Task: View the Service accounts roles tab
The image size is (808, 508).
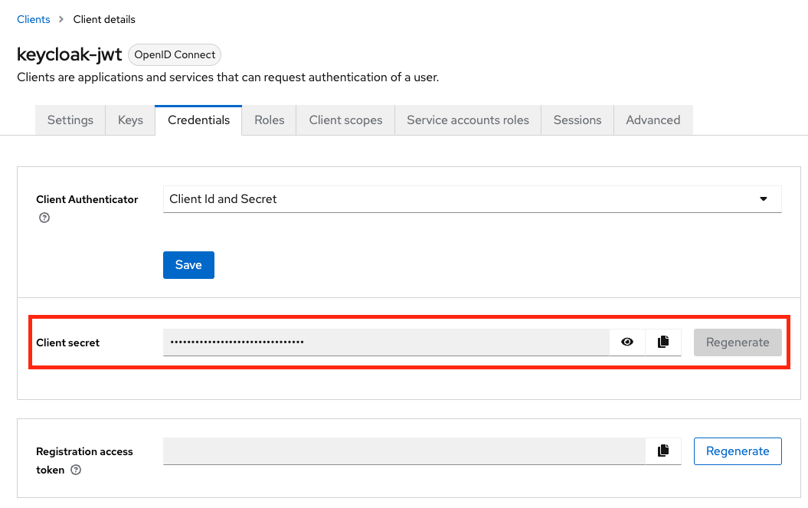Action: (x=467, y=120)
